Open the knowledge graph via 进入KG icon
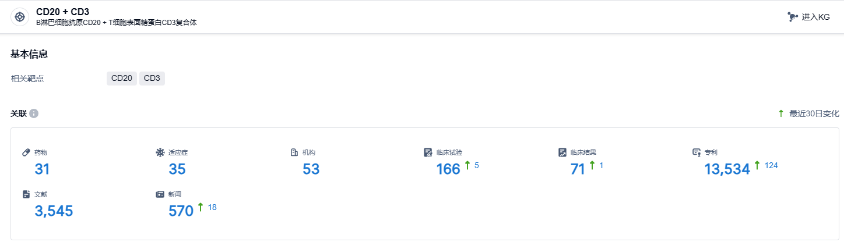The height and width of the screenshot is (242, 844). tap(793, 17)
